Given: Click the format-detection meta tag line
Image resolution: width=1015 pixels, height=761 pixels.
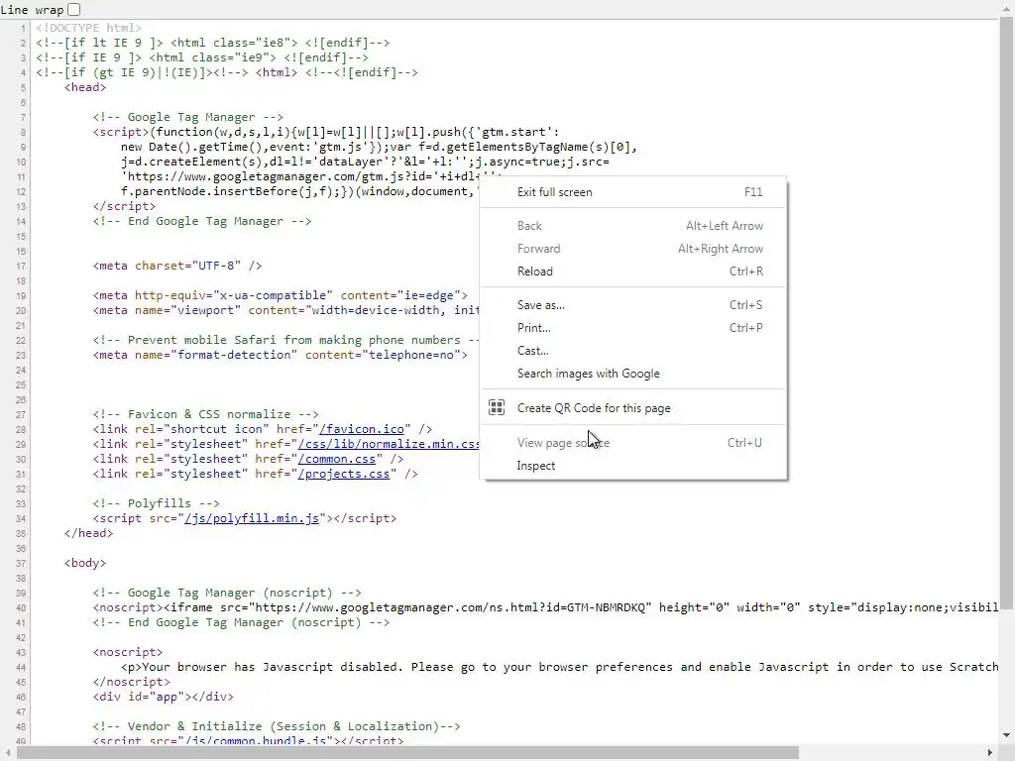Looking at the screenshot, I should tap(280, 356).
